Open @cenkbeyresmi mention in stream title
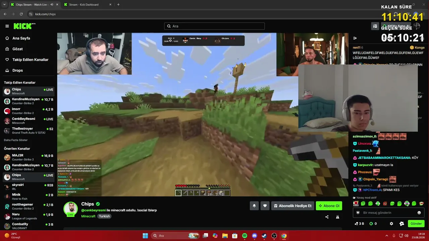The image size is (429, 241). (x=94, y=210)
